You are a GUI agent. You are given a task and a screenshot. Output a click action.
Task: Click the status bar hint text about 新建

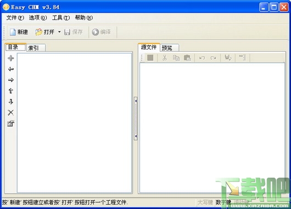coord(65,202)
